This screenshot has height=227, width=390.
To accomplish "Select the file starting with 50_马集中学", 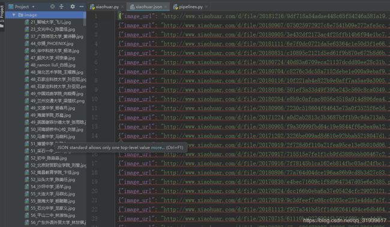I will click(53, 137).
